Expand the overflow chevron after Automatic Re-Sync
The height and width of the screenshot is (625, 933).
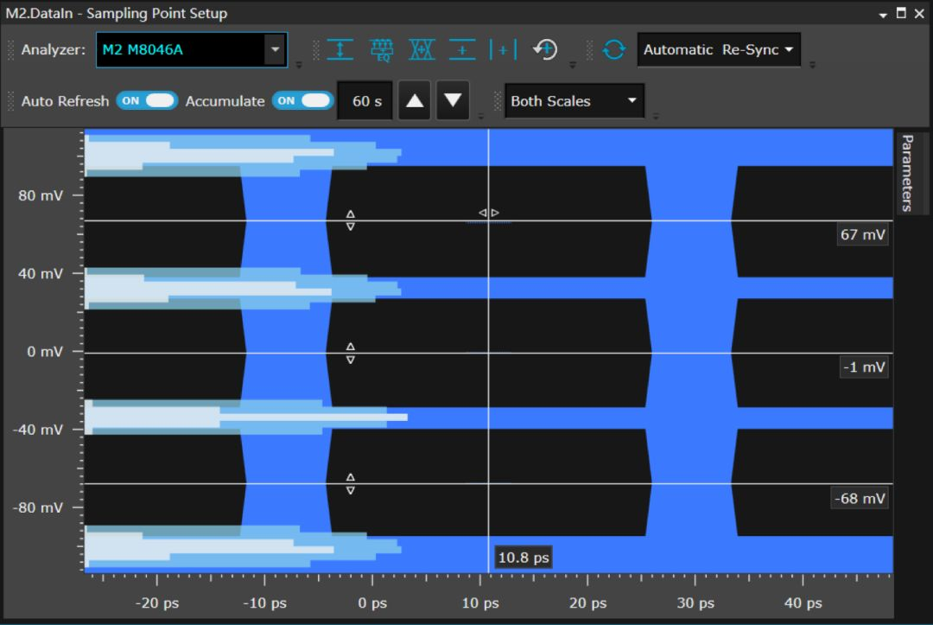[x=812, y=64]
